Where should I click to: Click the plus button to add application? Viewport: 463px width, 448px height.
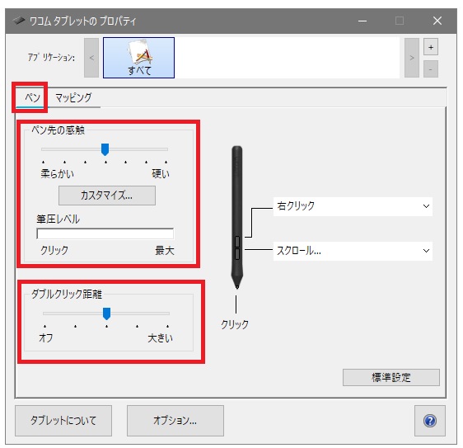pyautogui.click(x=431, y=47)
